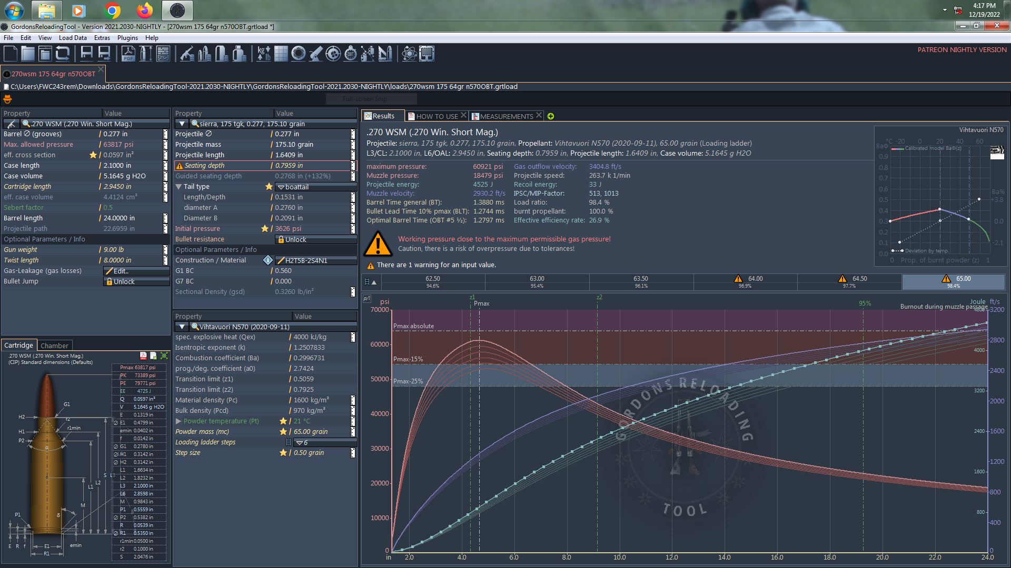Click the table grid toolbar icon

tap(281, 54)
